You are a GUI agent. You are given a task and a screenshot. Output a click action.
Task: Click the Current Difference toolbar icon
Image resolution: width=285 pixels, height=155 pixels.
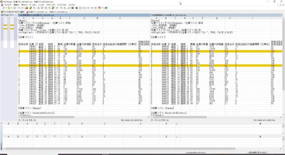point(50,8)
